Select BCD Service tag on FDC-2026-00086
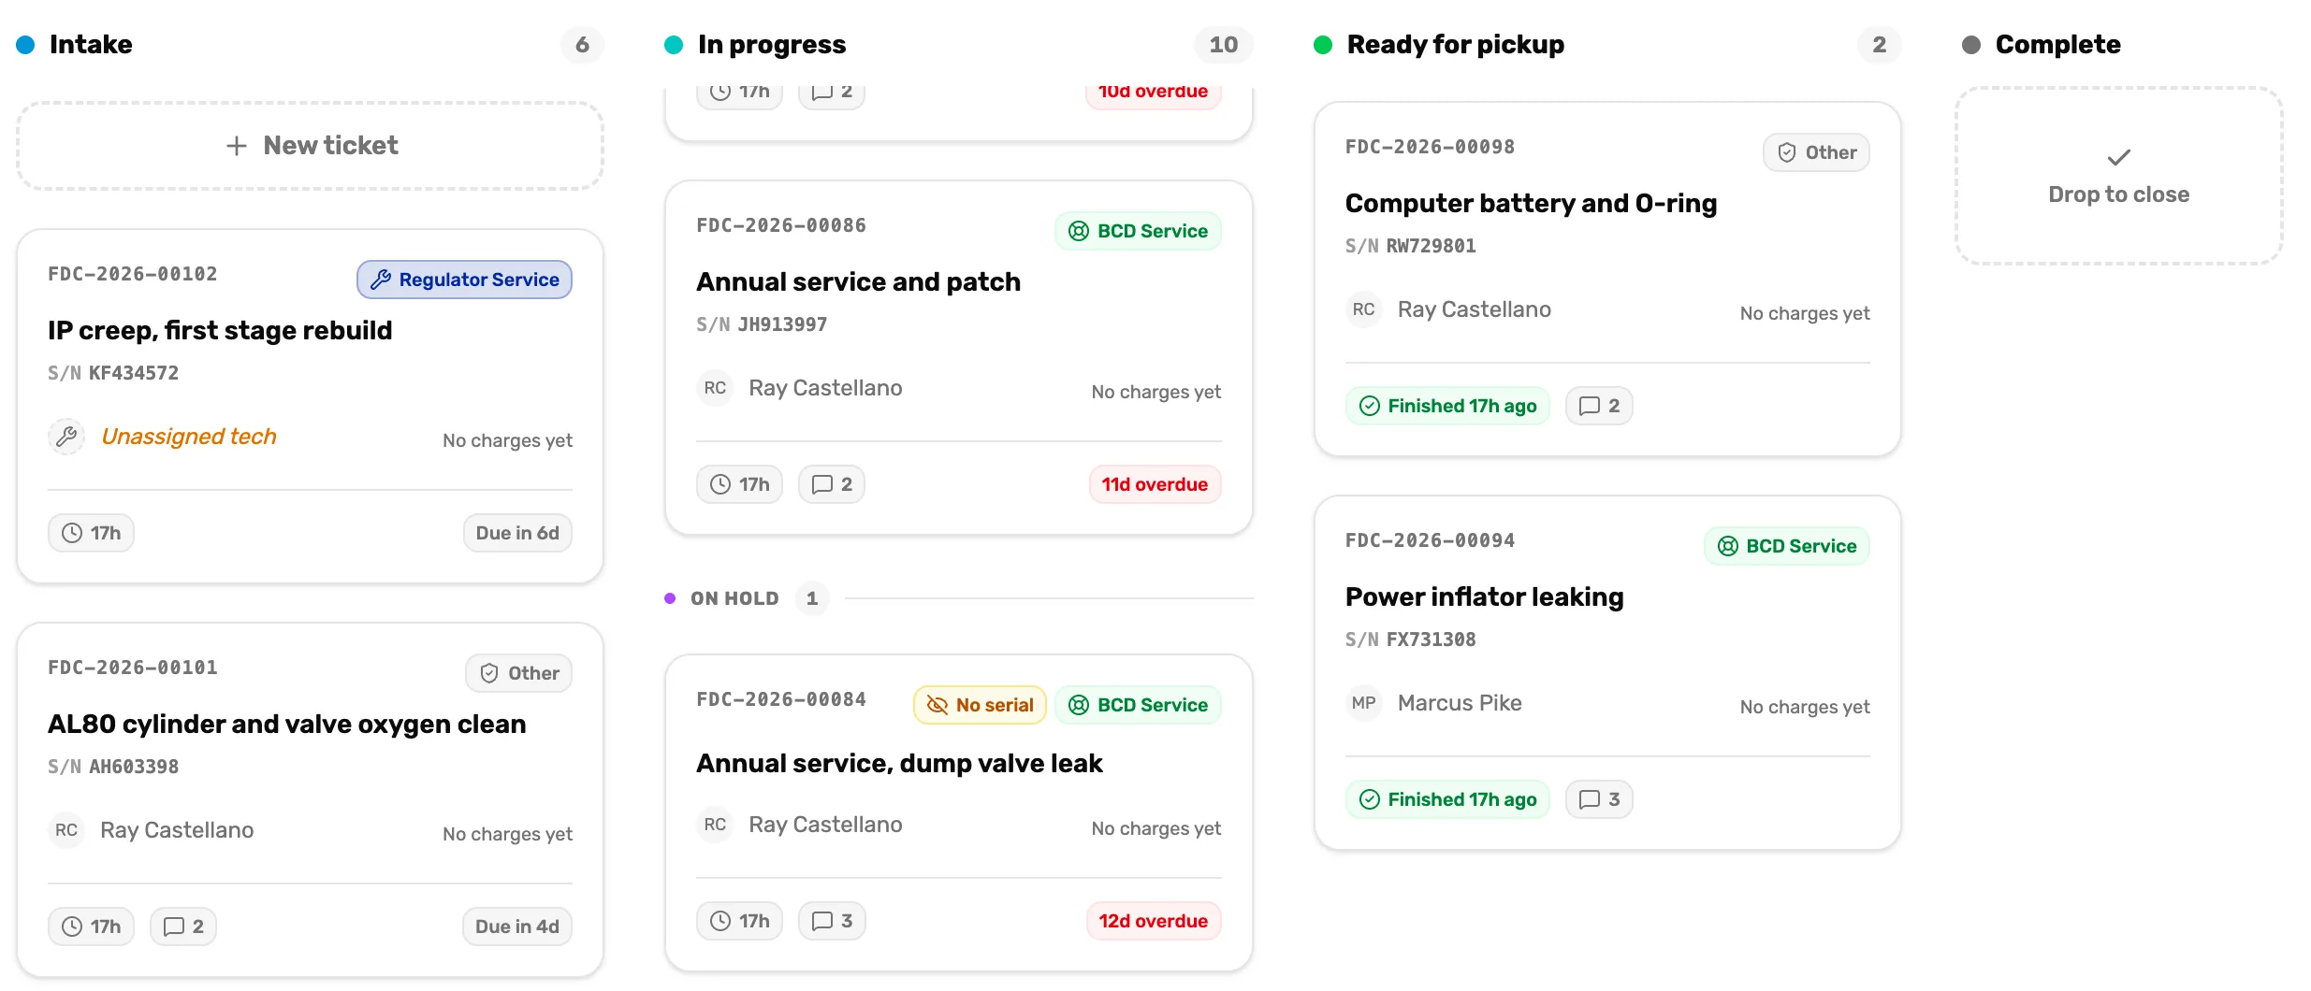This screenshot has height=991, width=2311. coord(1138,231)
